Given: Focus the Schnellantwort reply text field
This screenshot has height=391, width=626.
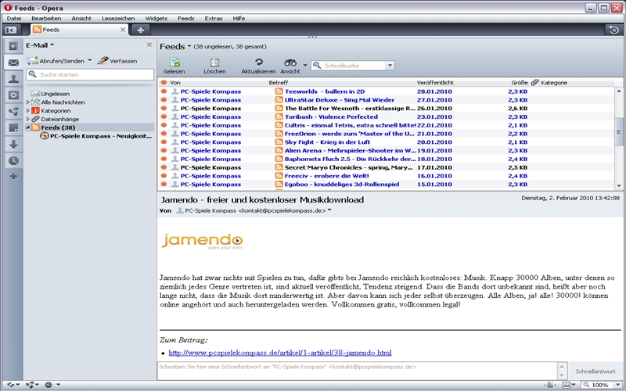Looking at the screenshot, I should click(x=358, y=371).
